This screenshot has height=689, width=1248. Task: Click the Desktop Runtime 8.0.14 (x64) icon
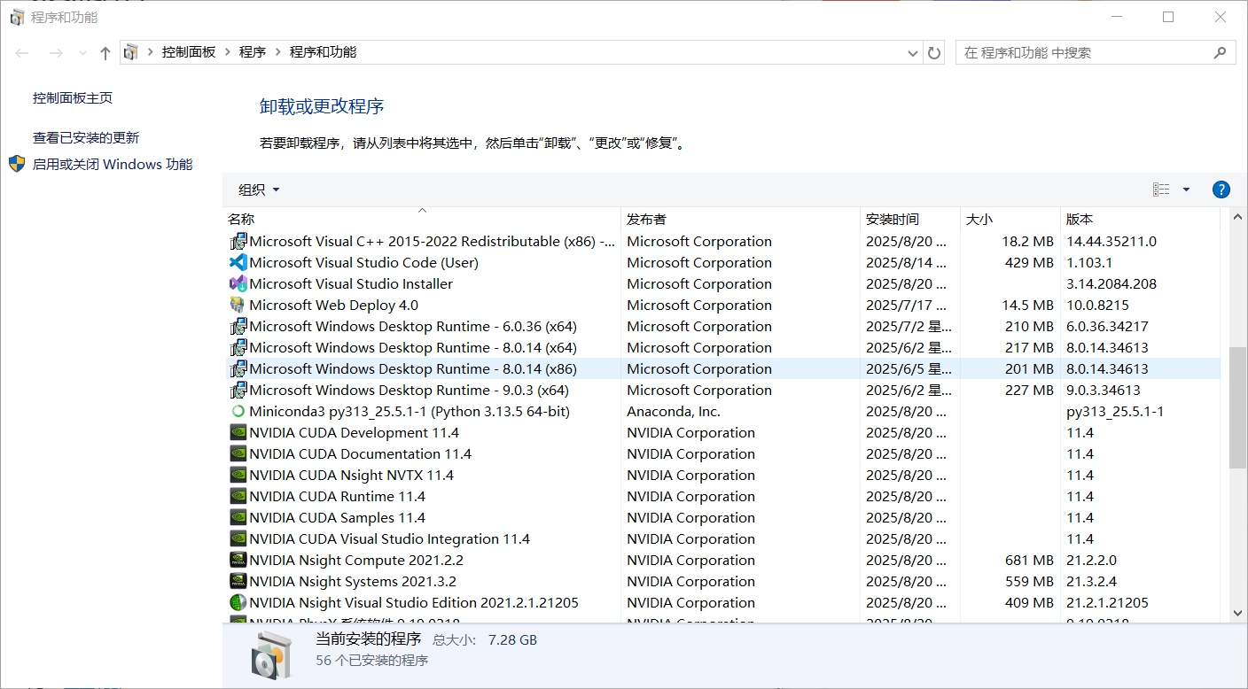coord(238,347)
